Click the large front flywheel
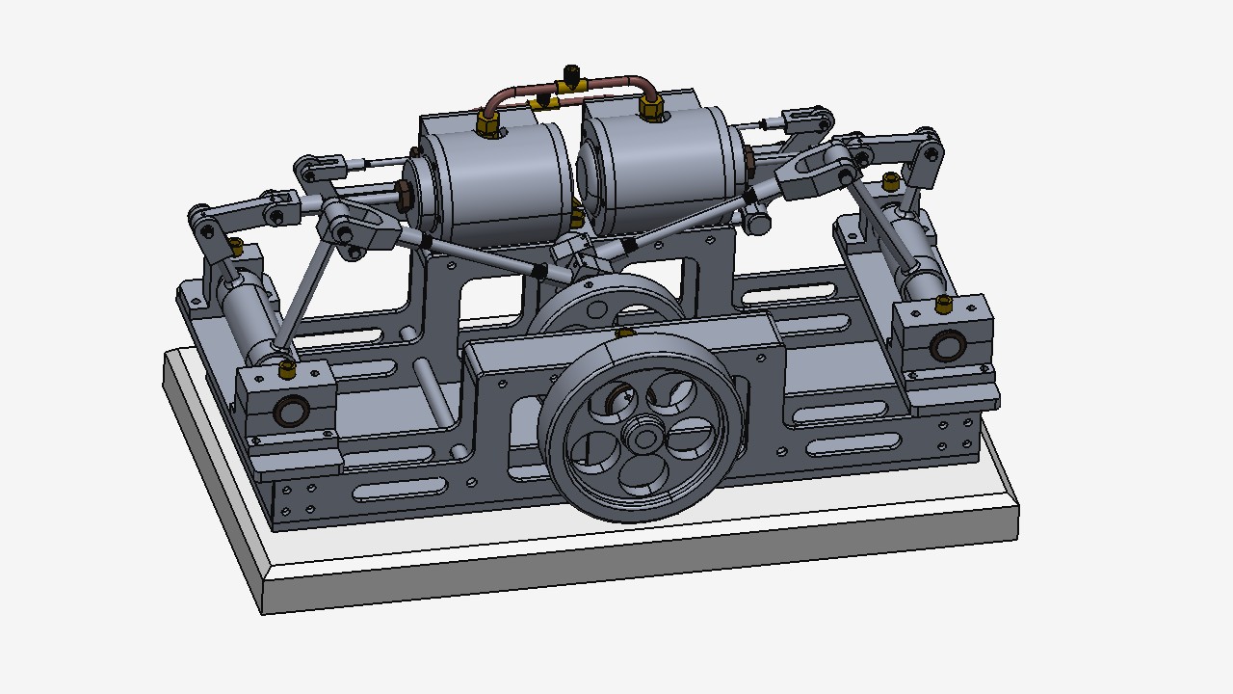This screenshot has height=694, width=1233. coord(578,482)
